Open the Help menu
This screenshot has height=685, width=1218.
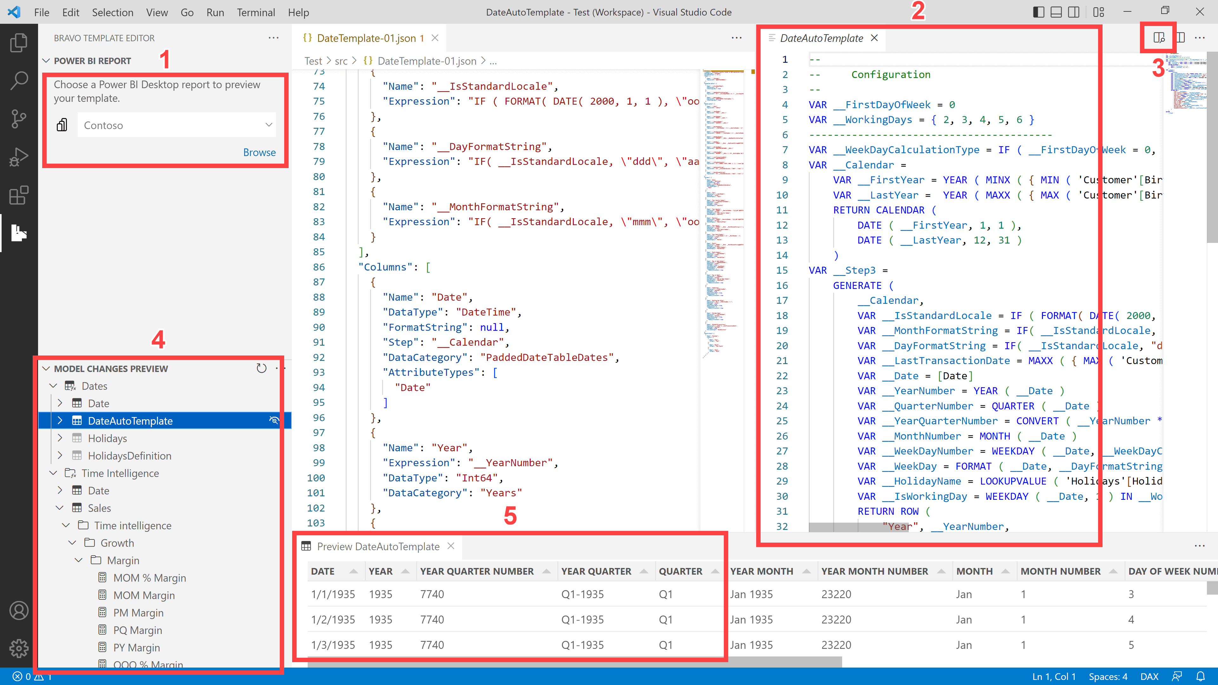298,12
